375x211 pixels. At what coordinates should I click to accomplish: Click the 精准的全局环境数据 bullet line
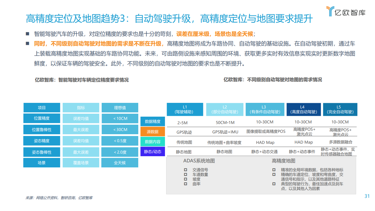(312, 170)
